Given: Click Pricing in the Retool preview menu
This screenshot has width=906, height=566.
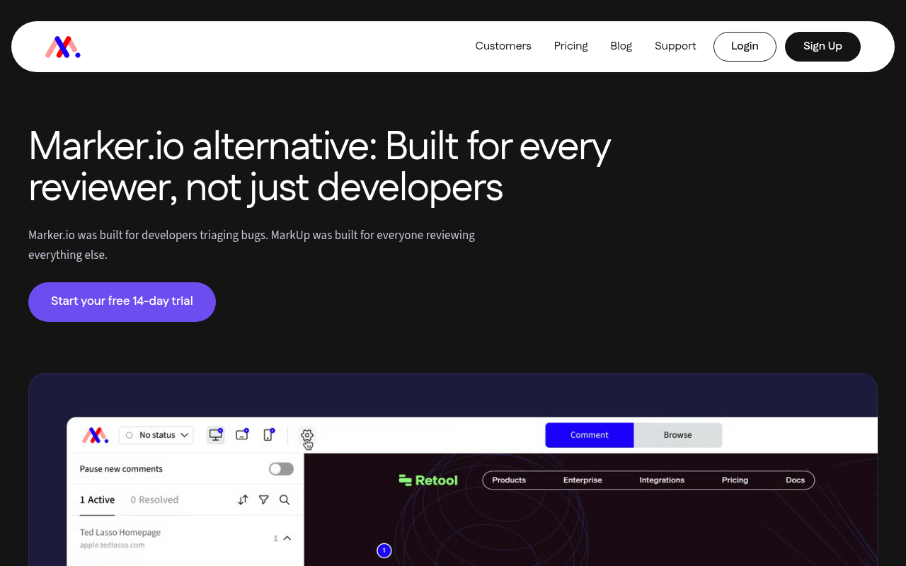Looking at the screenshot, I should click(735, 480).
